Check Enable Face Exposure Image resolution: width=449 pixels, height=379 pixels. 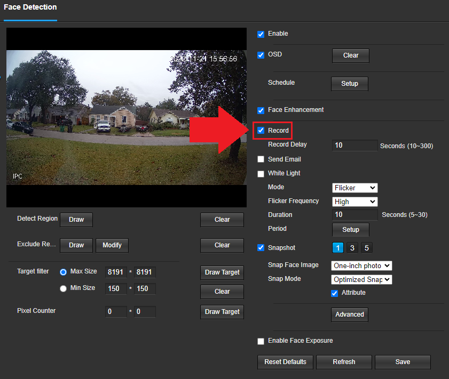(261, 341)
